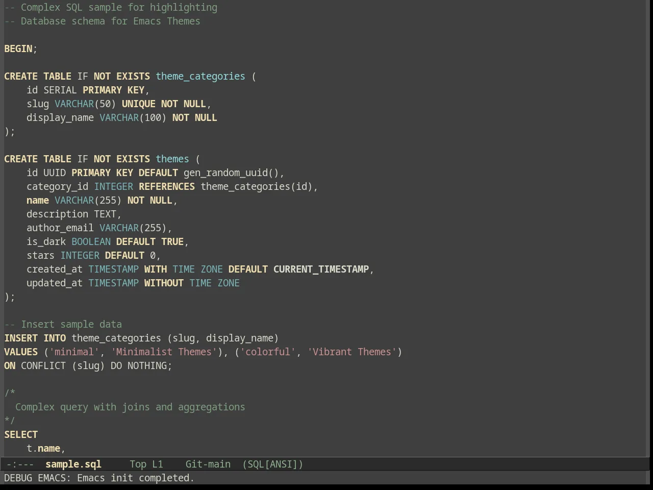
Task: Click the table name theme_categories in first CREATE TABLE
Action: tap(200, 77)
